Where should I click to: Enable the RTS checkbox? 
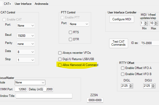point(71,32)
